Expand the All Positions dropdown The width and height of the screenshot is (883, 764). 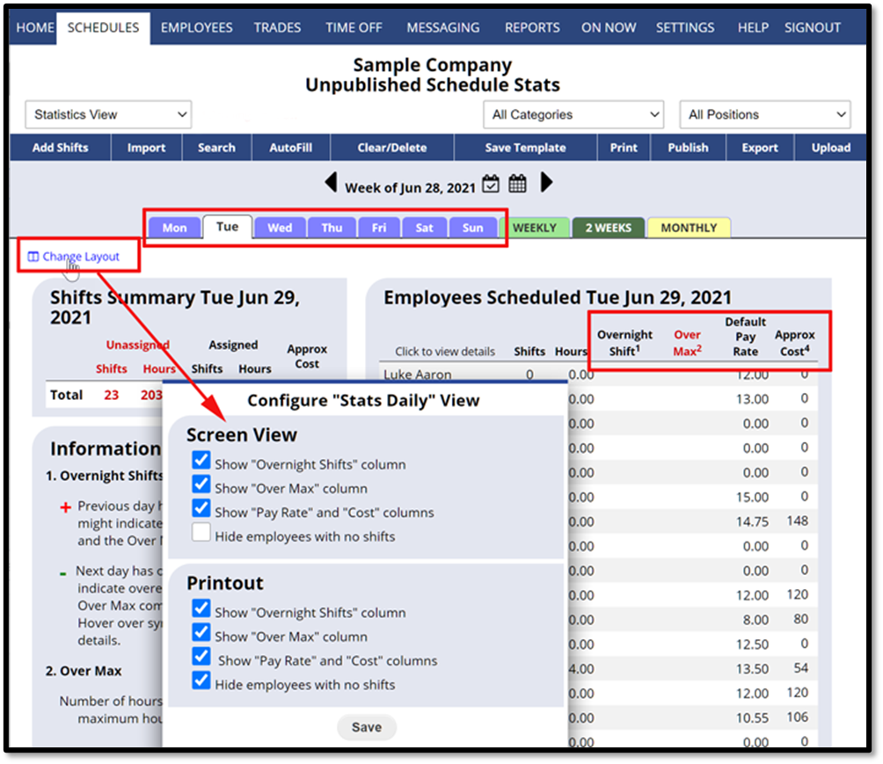[764, 114]
